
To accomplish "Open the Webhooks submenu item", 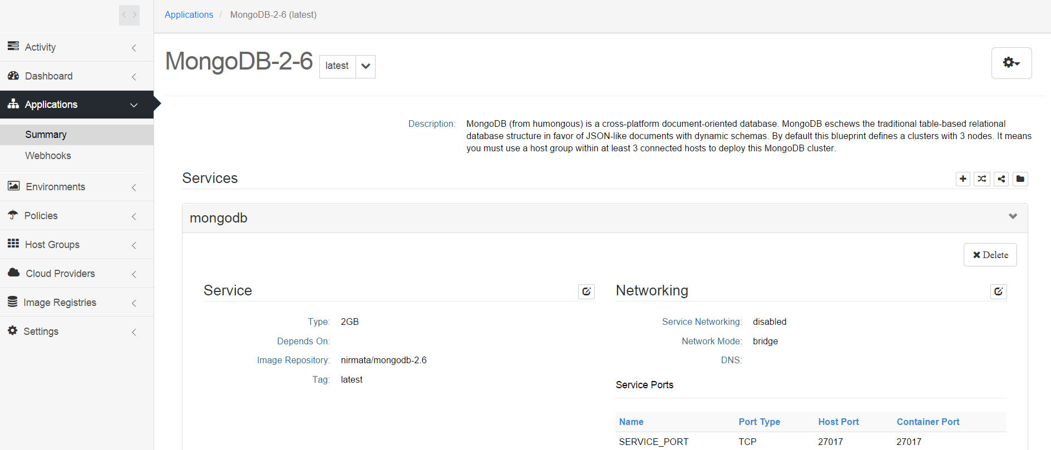I will tap(77, 156).
